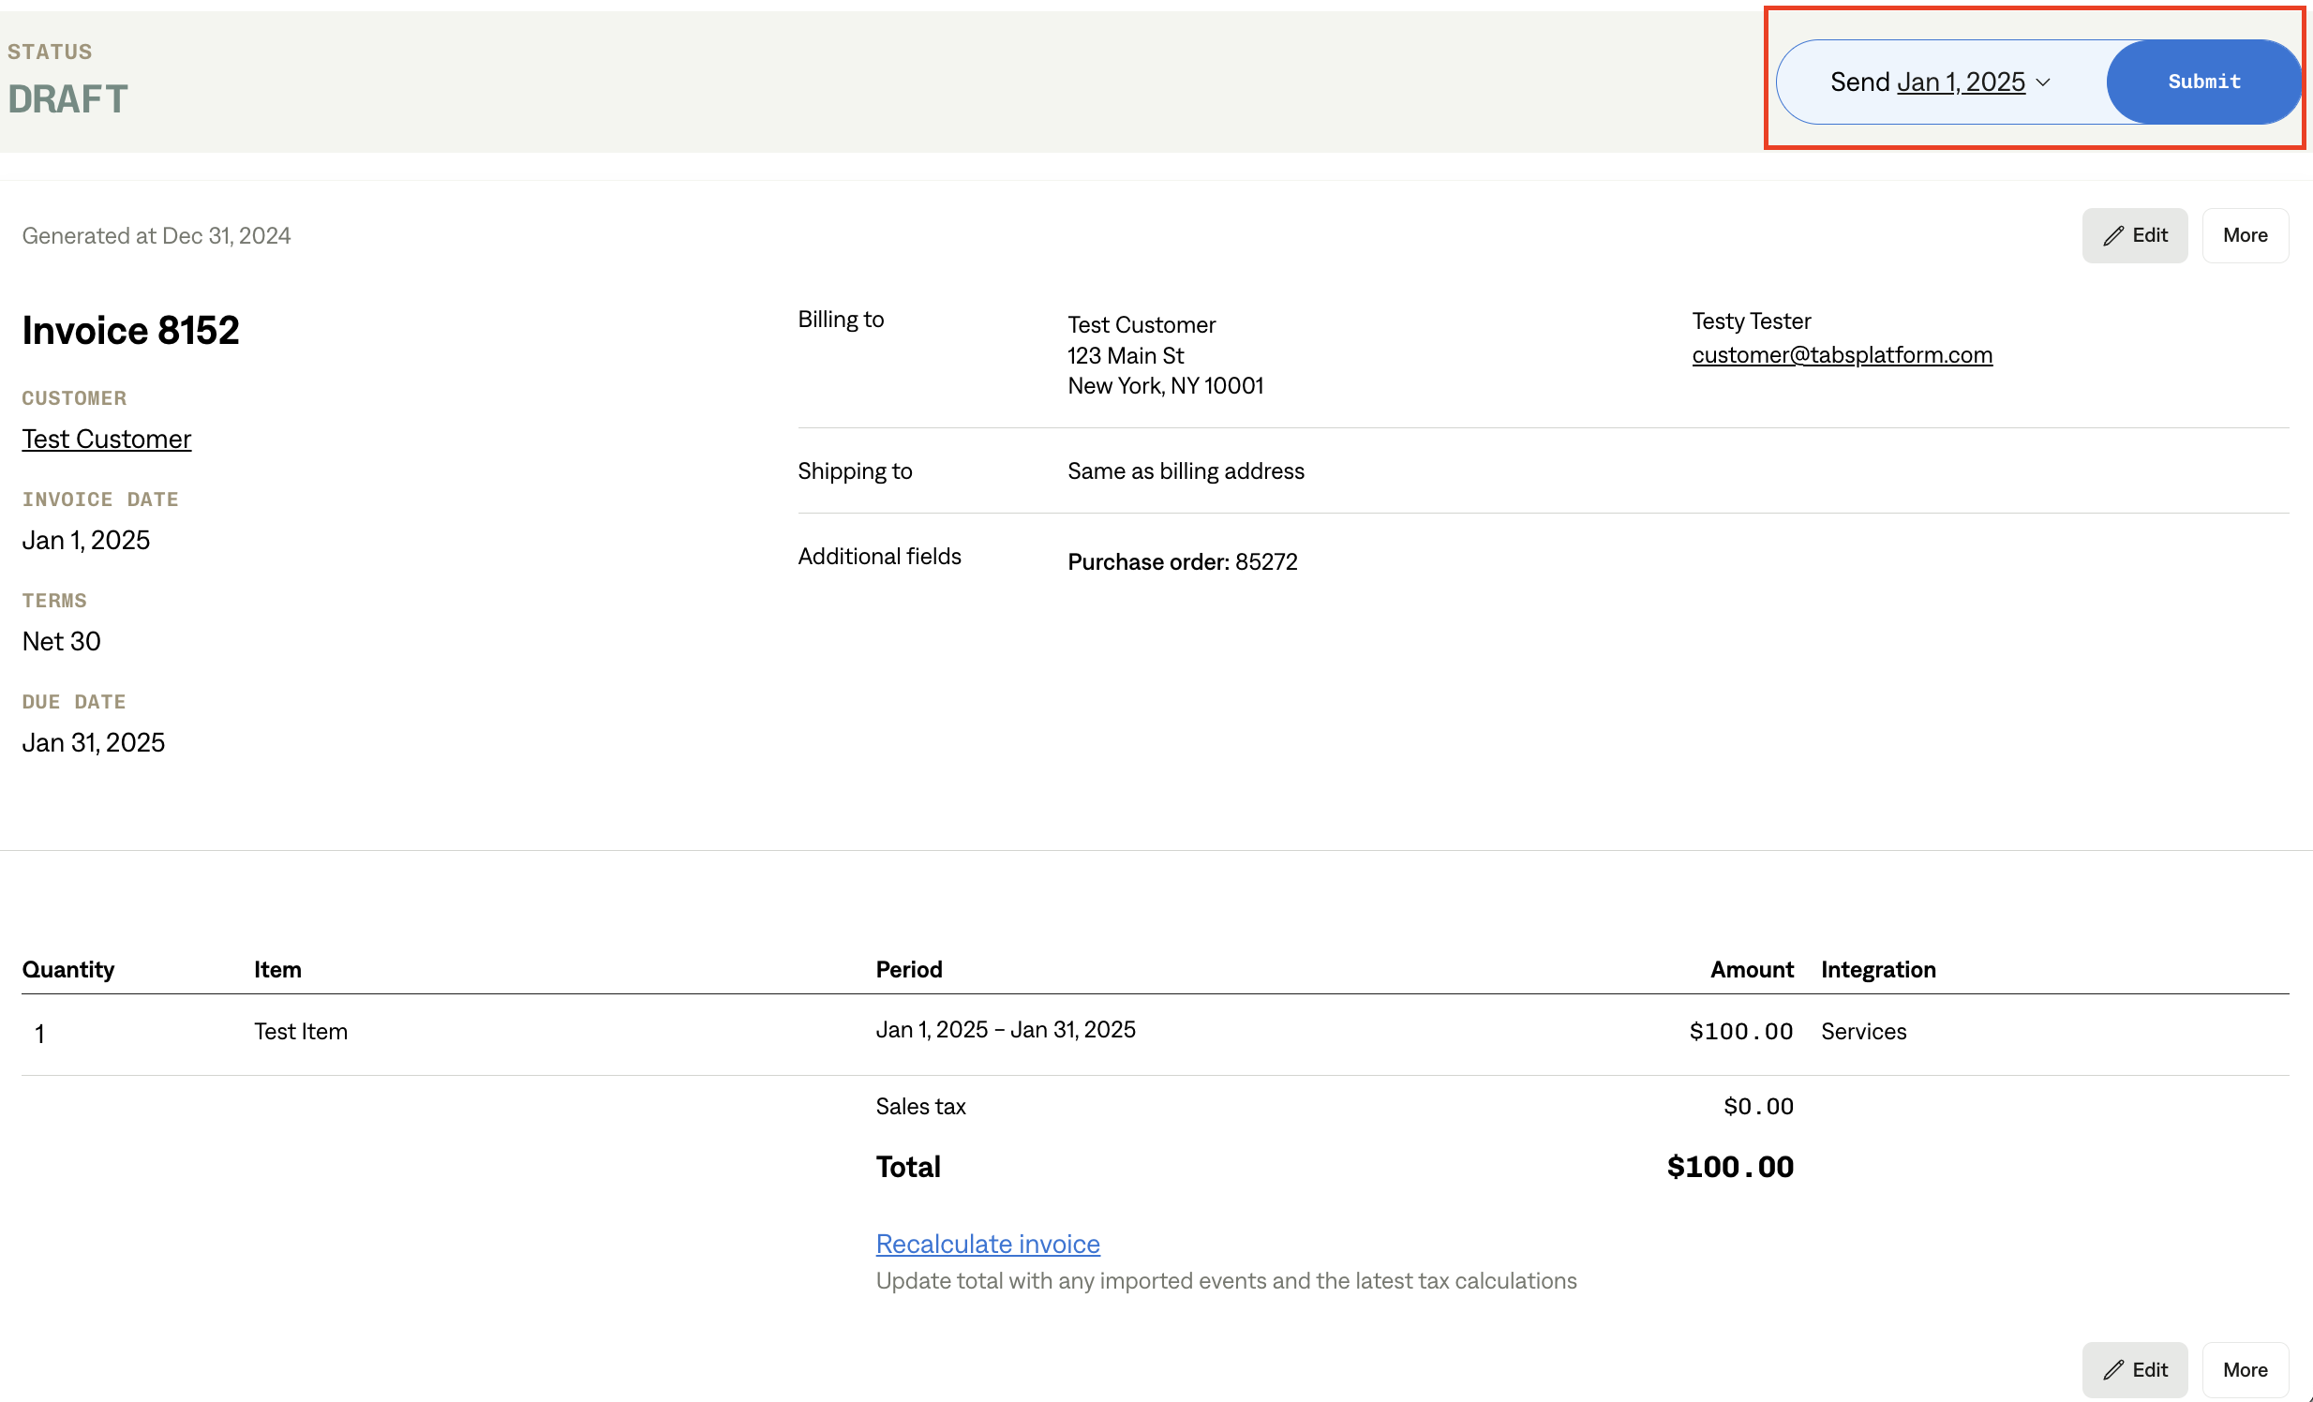Image resolution: width=2313 pixels, height=1402 pixels.
Task: Click the Net 30 terms value
Action: (61, 641)
